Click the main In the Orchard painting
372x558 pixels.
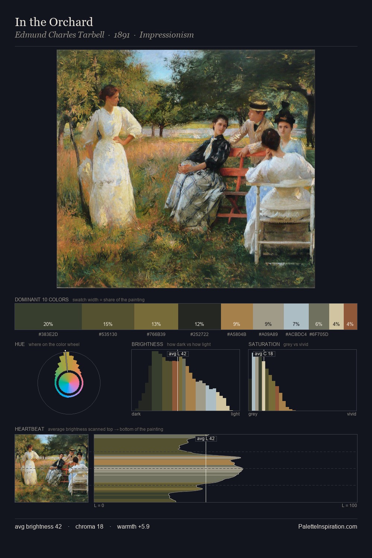point(186,169)
